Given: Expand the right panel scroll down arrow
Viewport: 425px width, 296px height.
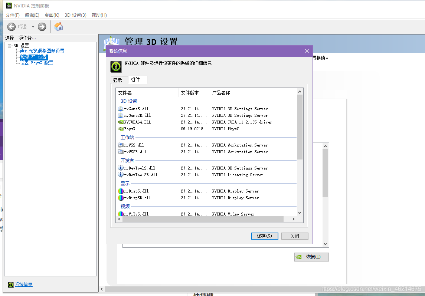Looking at the screenshot, I should click(x=325, y=244).
